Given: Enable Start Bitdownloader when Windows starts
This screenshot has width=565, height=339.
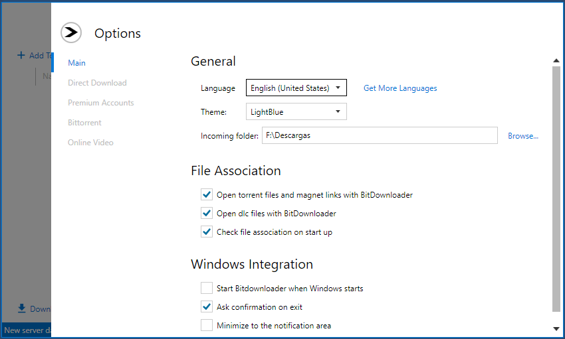Looking at the screenshot, I should pos(207,289).
